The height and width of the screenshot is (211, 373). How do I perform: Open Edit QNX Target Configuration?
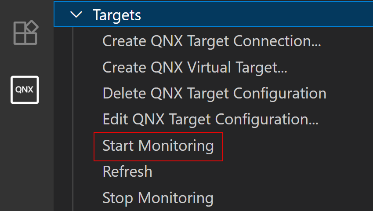(210, 120)
